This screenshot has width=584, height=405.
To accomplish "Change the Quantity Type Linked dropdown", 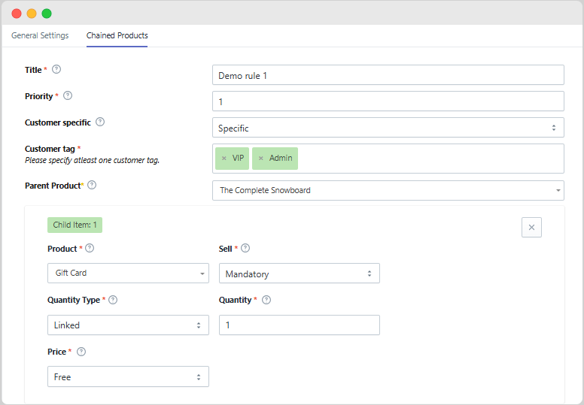I will click(x=128, y=325).
